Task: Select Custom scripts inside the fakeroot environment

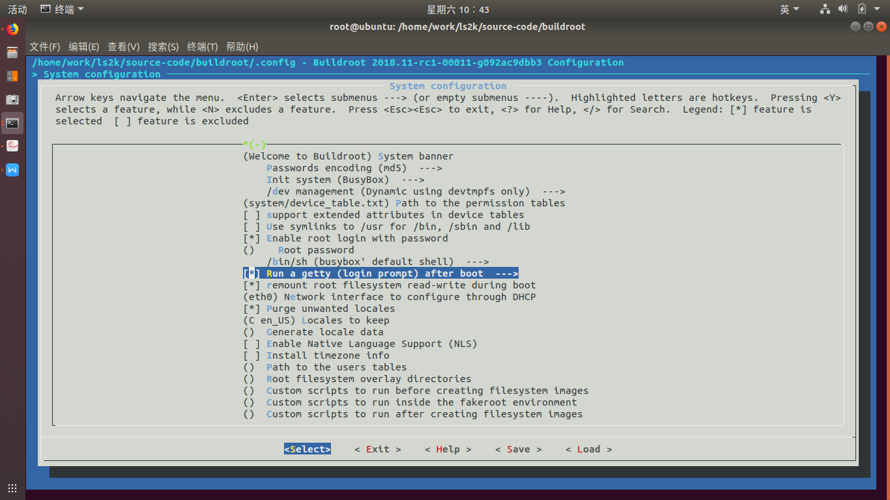Action: coord(410,402)
